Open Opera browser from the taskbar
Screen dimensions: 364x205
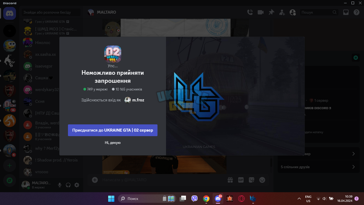click(241, 199)
